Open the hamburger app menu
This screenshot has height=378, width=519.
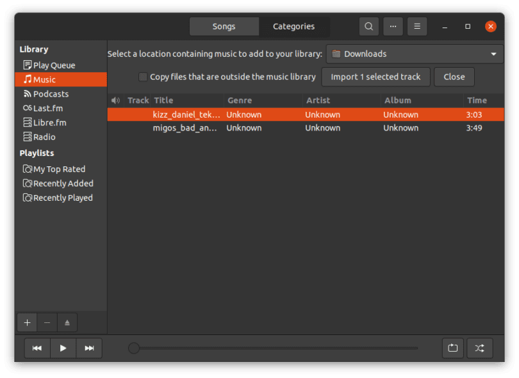pyautogui.click(x=417, y=26)
